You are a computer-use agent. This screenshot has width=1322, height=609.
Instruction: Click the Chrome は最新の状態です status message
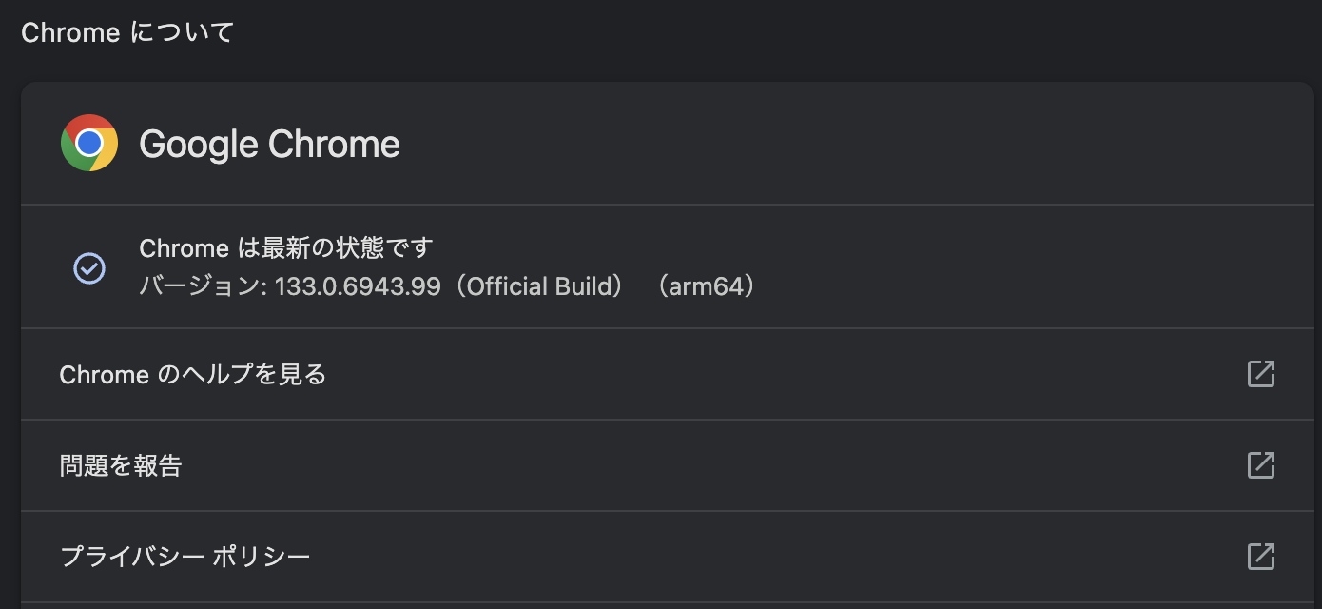285,247
